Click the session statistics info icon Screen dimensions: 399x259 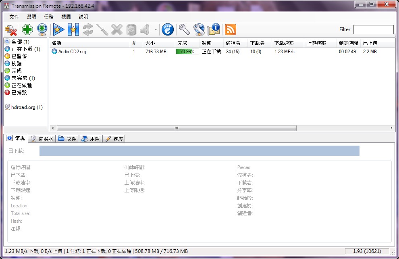tap(214, 29)
